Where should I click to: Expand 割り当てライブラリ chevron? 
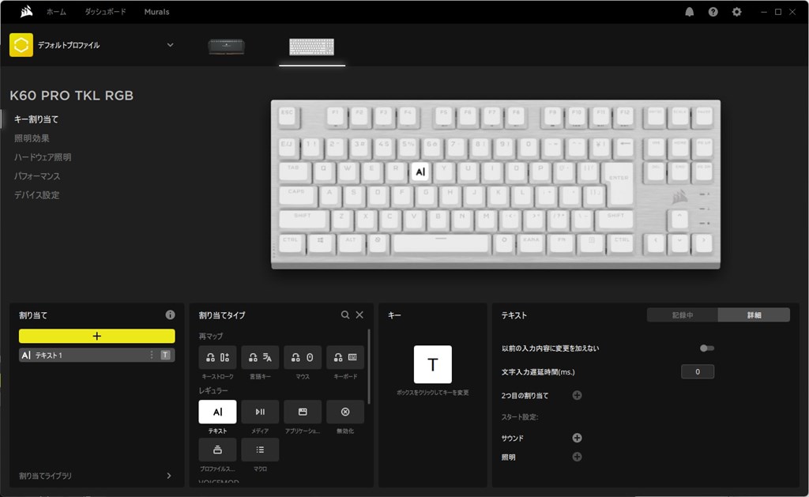[x=169, y=476]
